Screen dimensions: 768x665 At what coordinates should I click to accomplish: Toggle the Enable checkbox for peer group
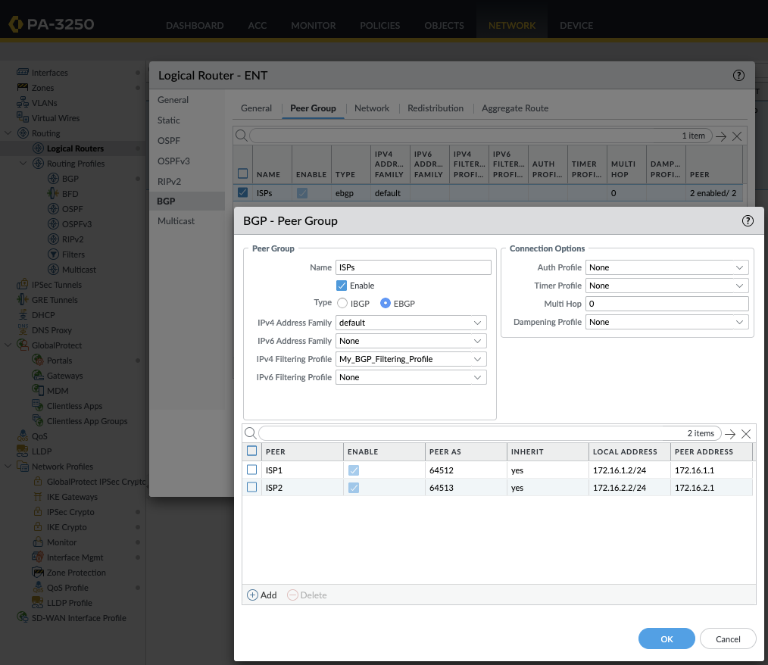tap(342, 286)
